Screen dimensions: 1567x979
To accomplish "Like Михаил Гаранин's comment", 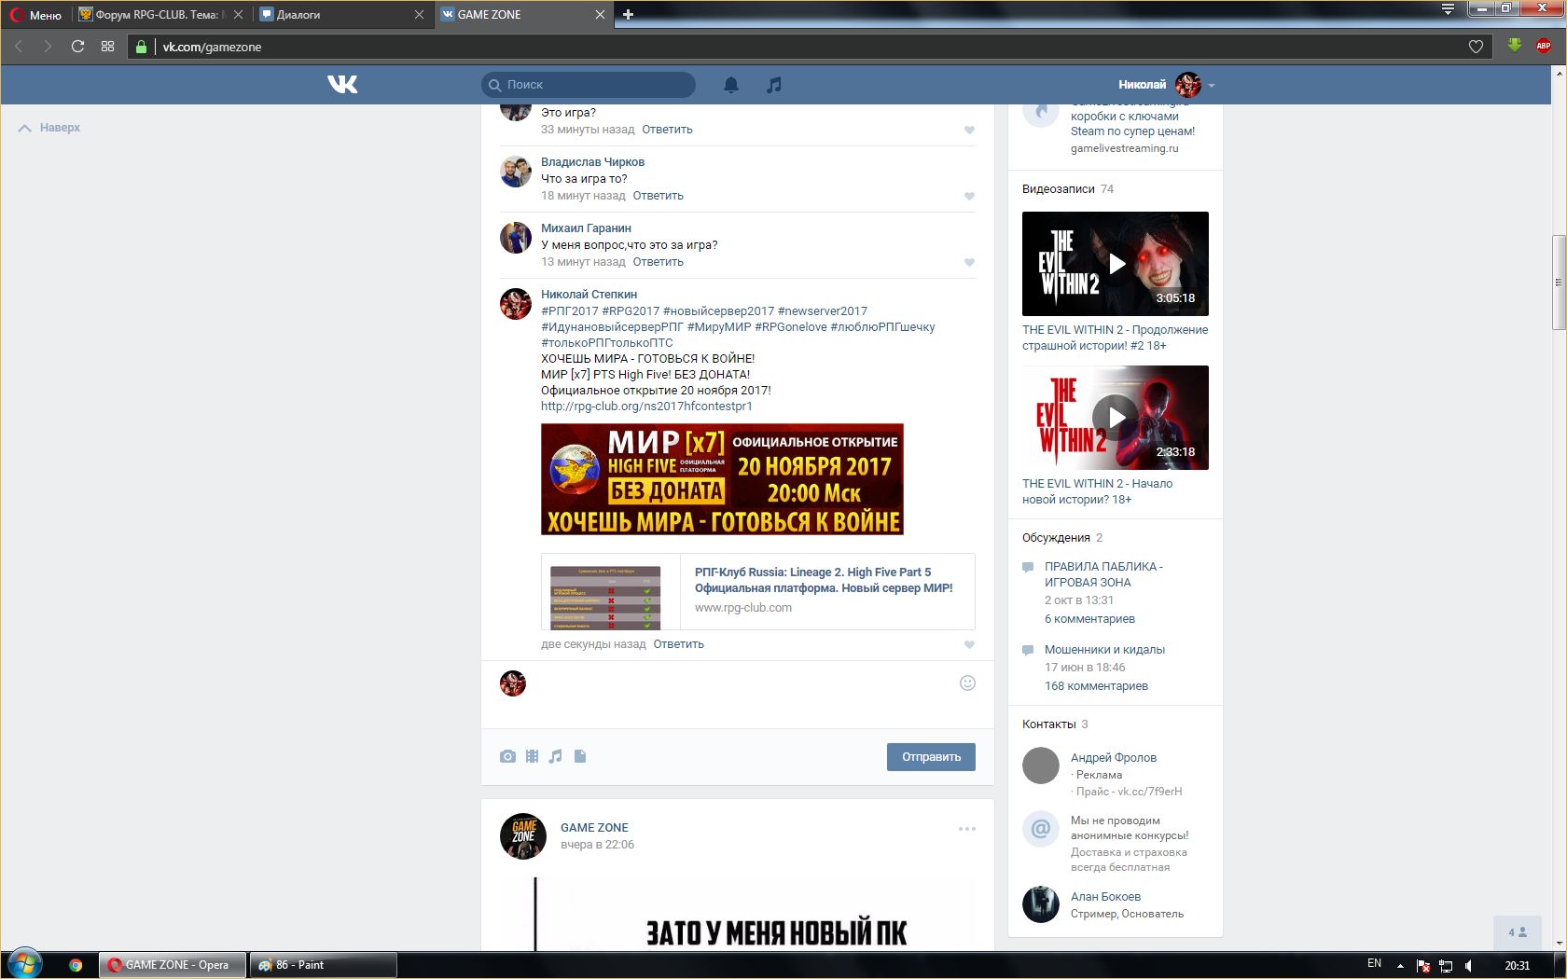I will tap(969, 263).
